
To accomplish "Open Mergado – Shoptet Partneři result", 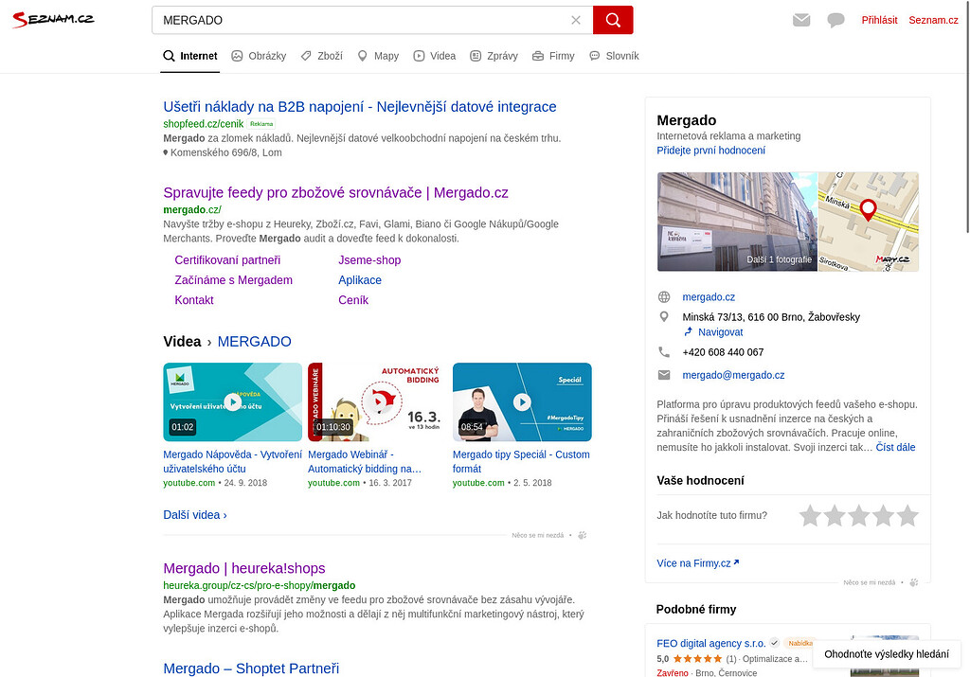I will click(251, 668).
